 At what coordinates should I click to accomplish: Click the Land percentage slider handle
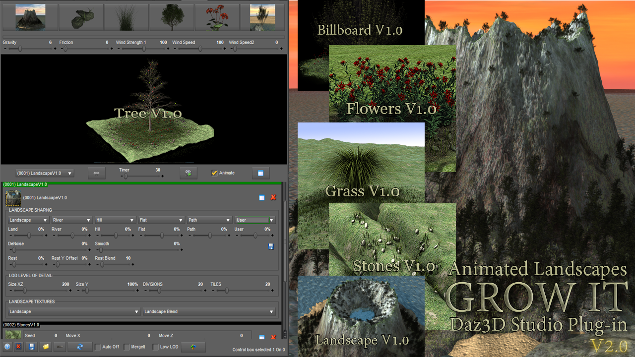click(29, 236)
